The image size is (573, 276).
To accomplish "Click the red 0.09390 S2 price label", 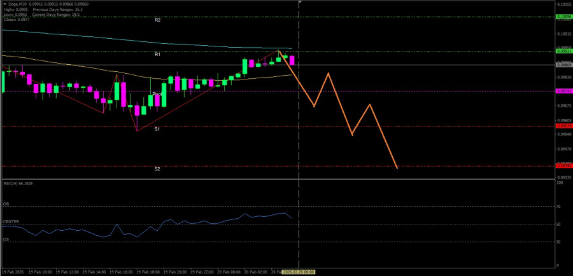I will tap(564, 166).
